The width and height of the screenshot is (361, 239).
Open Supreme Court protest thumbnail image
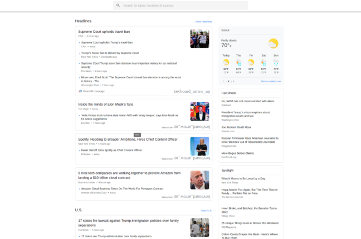[x=199, y=38]
